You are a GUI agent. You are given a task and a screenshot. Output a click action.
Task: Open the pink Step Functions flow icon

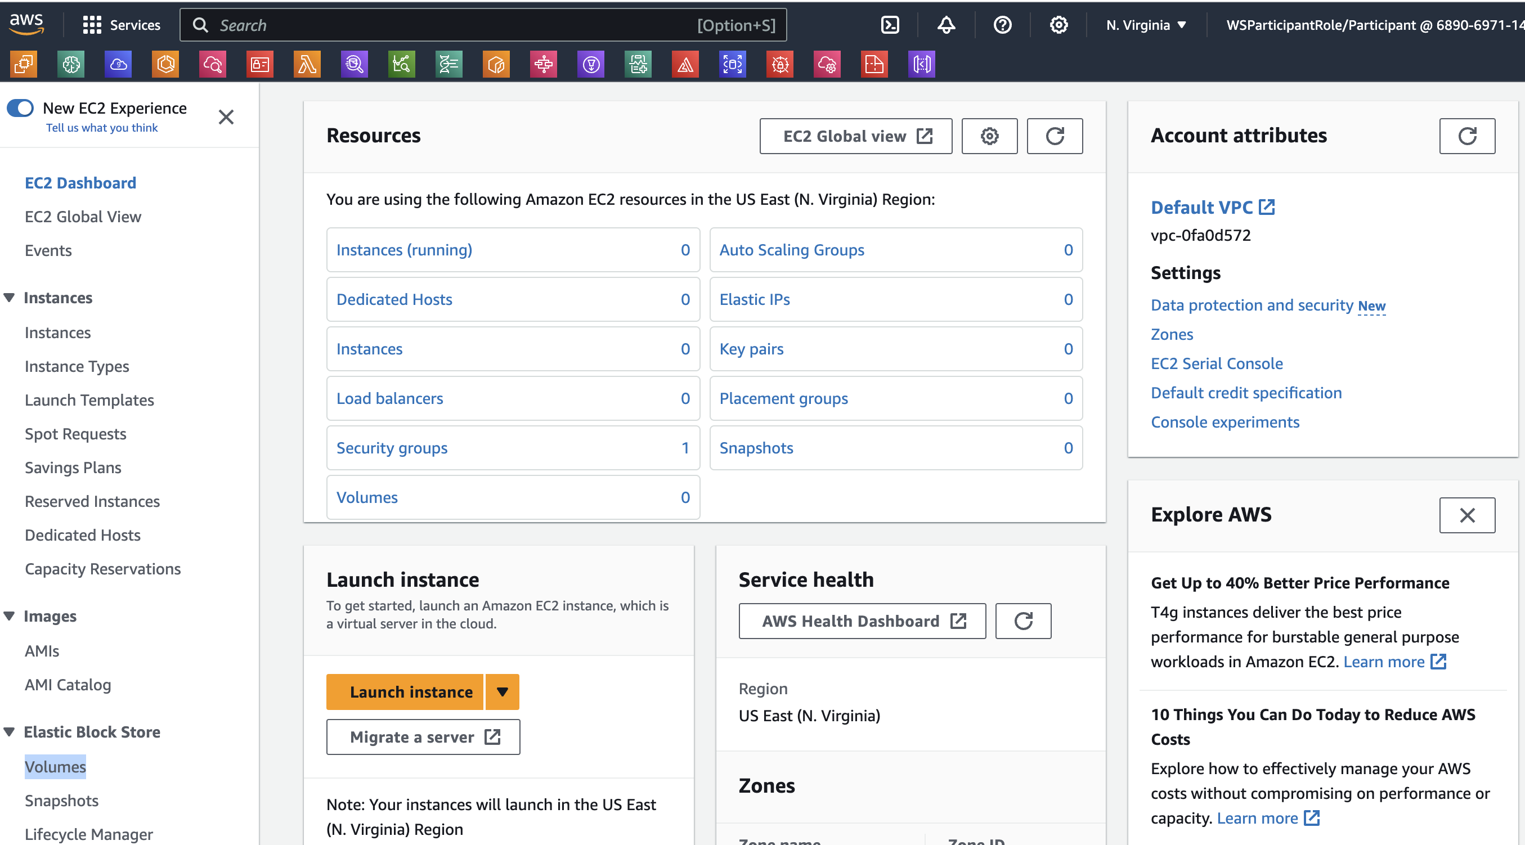tap(544, 64)
